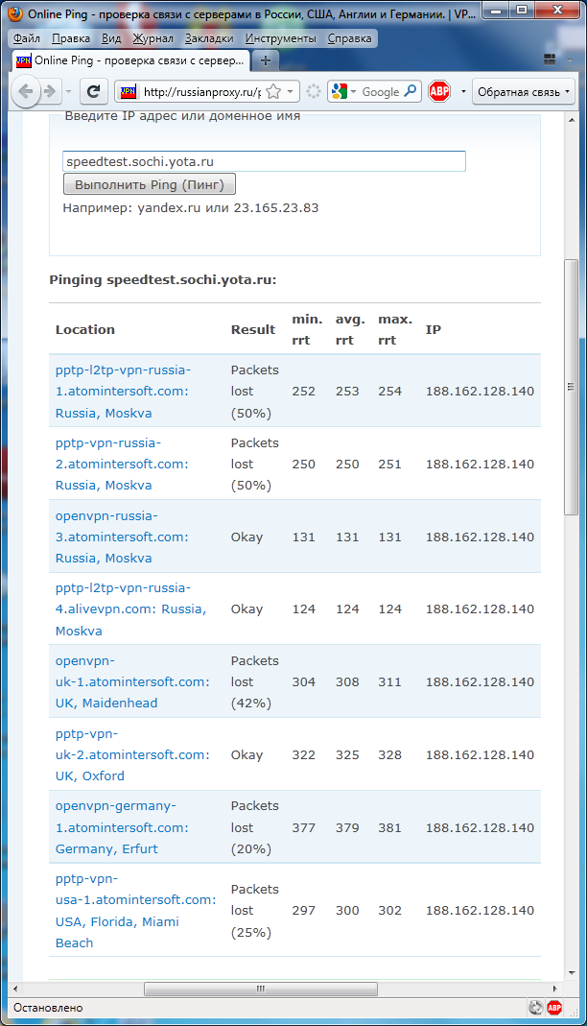Open the Закладки menu
This screenshot has width=587, height=1026.
click(x=209, y=38)
